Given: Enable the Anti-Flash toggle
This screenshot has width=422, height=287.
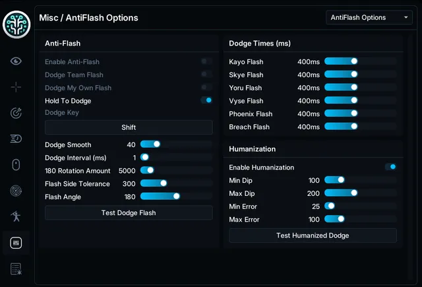Looking at the screenshot, I should (206, 61).
